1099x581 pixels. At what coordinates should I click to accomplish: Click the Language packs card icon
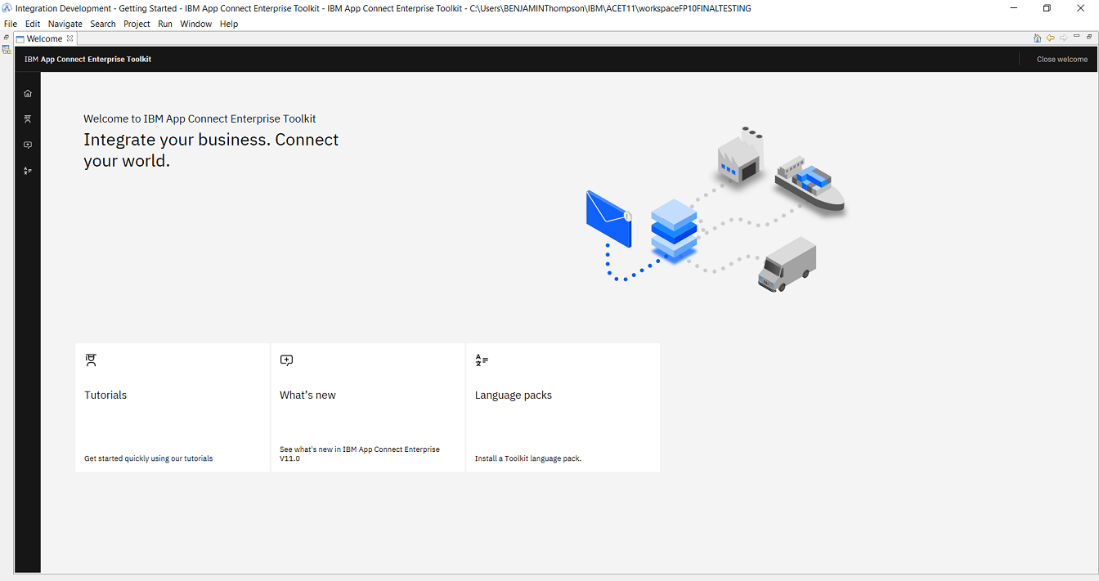coord(482,360)
